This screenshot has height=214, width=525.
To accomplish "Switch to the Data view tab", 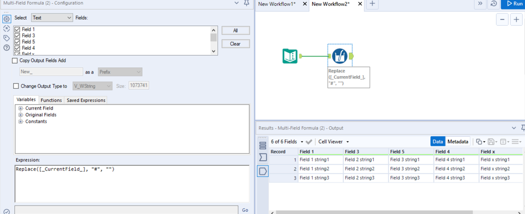I will coord(438,142).
